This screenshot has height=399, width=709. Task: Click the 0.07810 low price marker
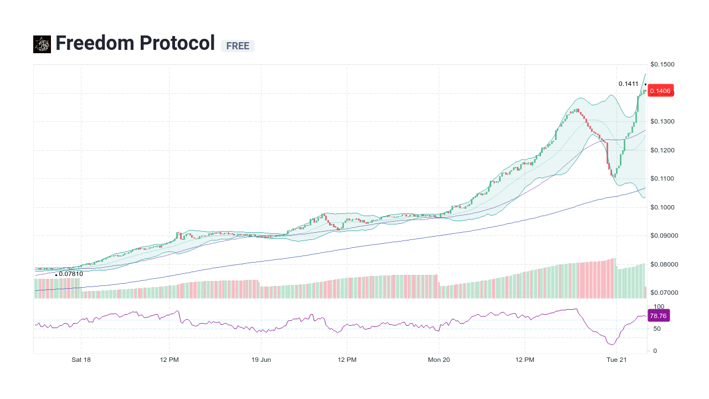coord(69,274)
